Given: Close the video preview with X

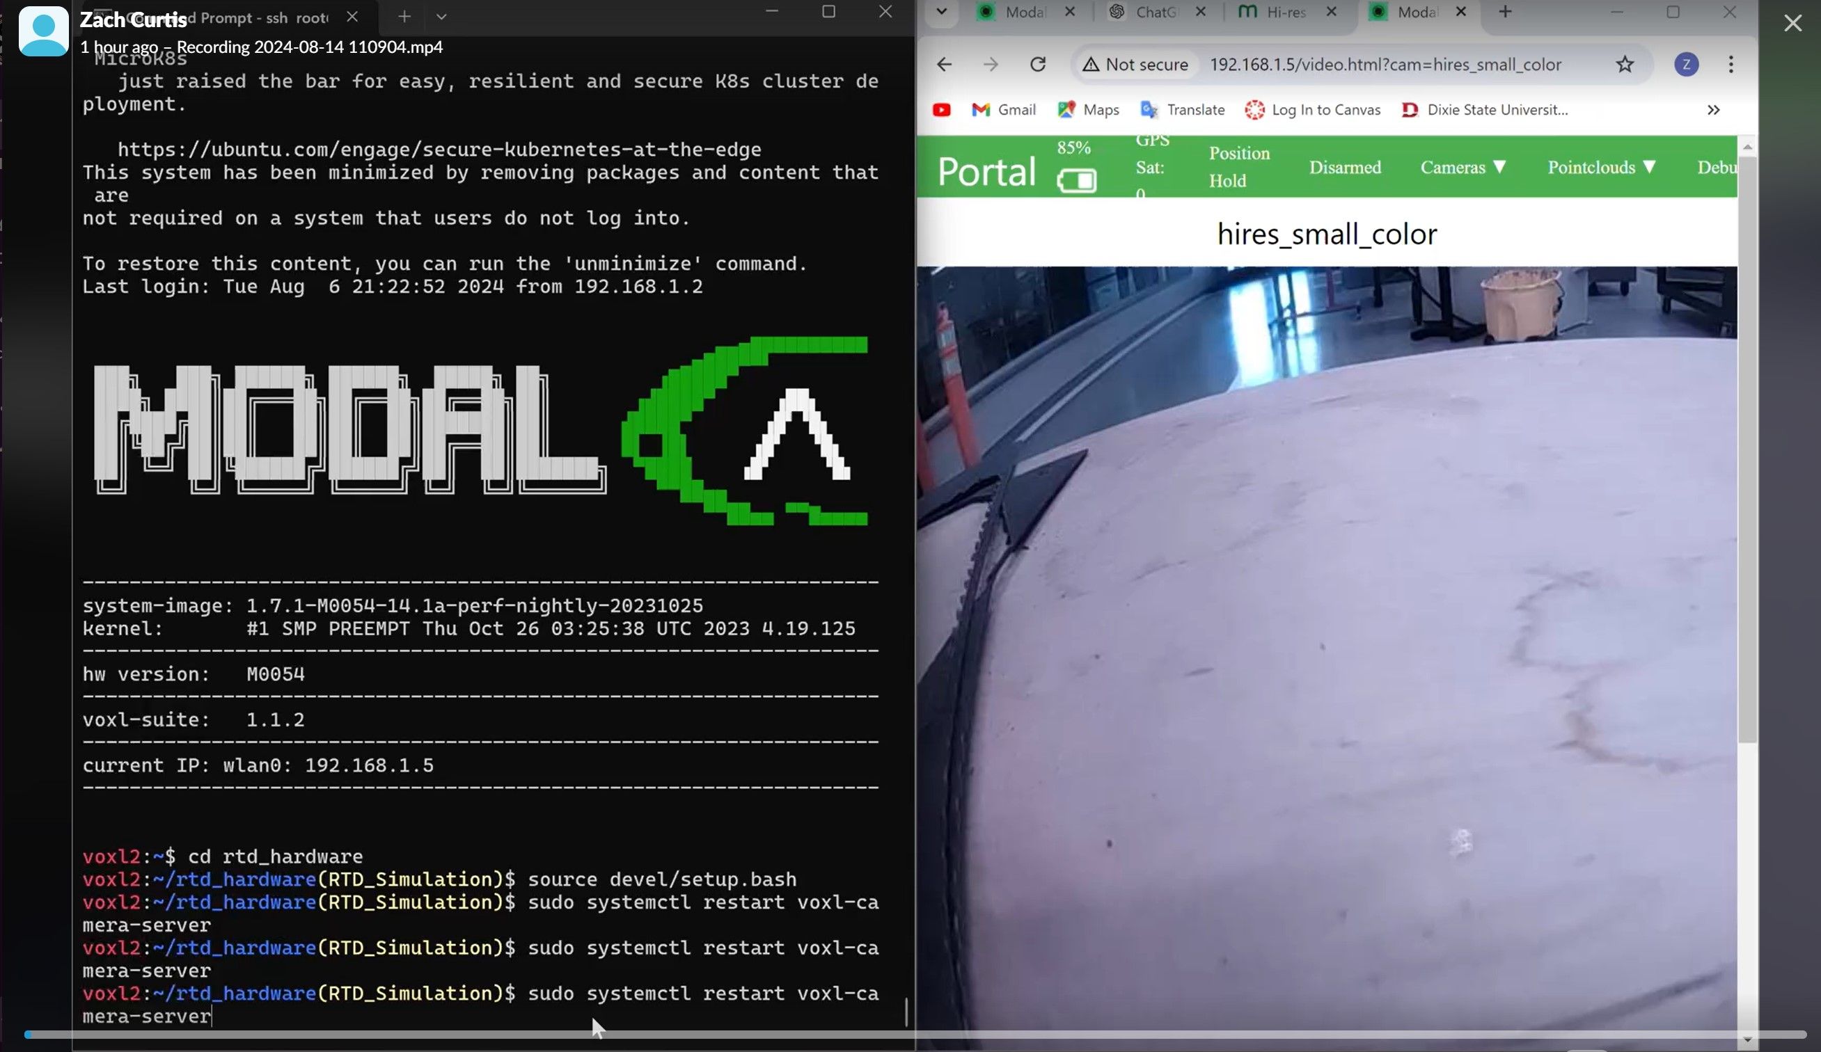Looking at the screenshot, I should (x=1792, y=23).
